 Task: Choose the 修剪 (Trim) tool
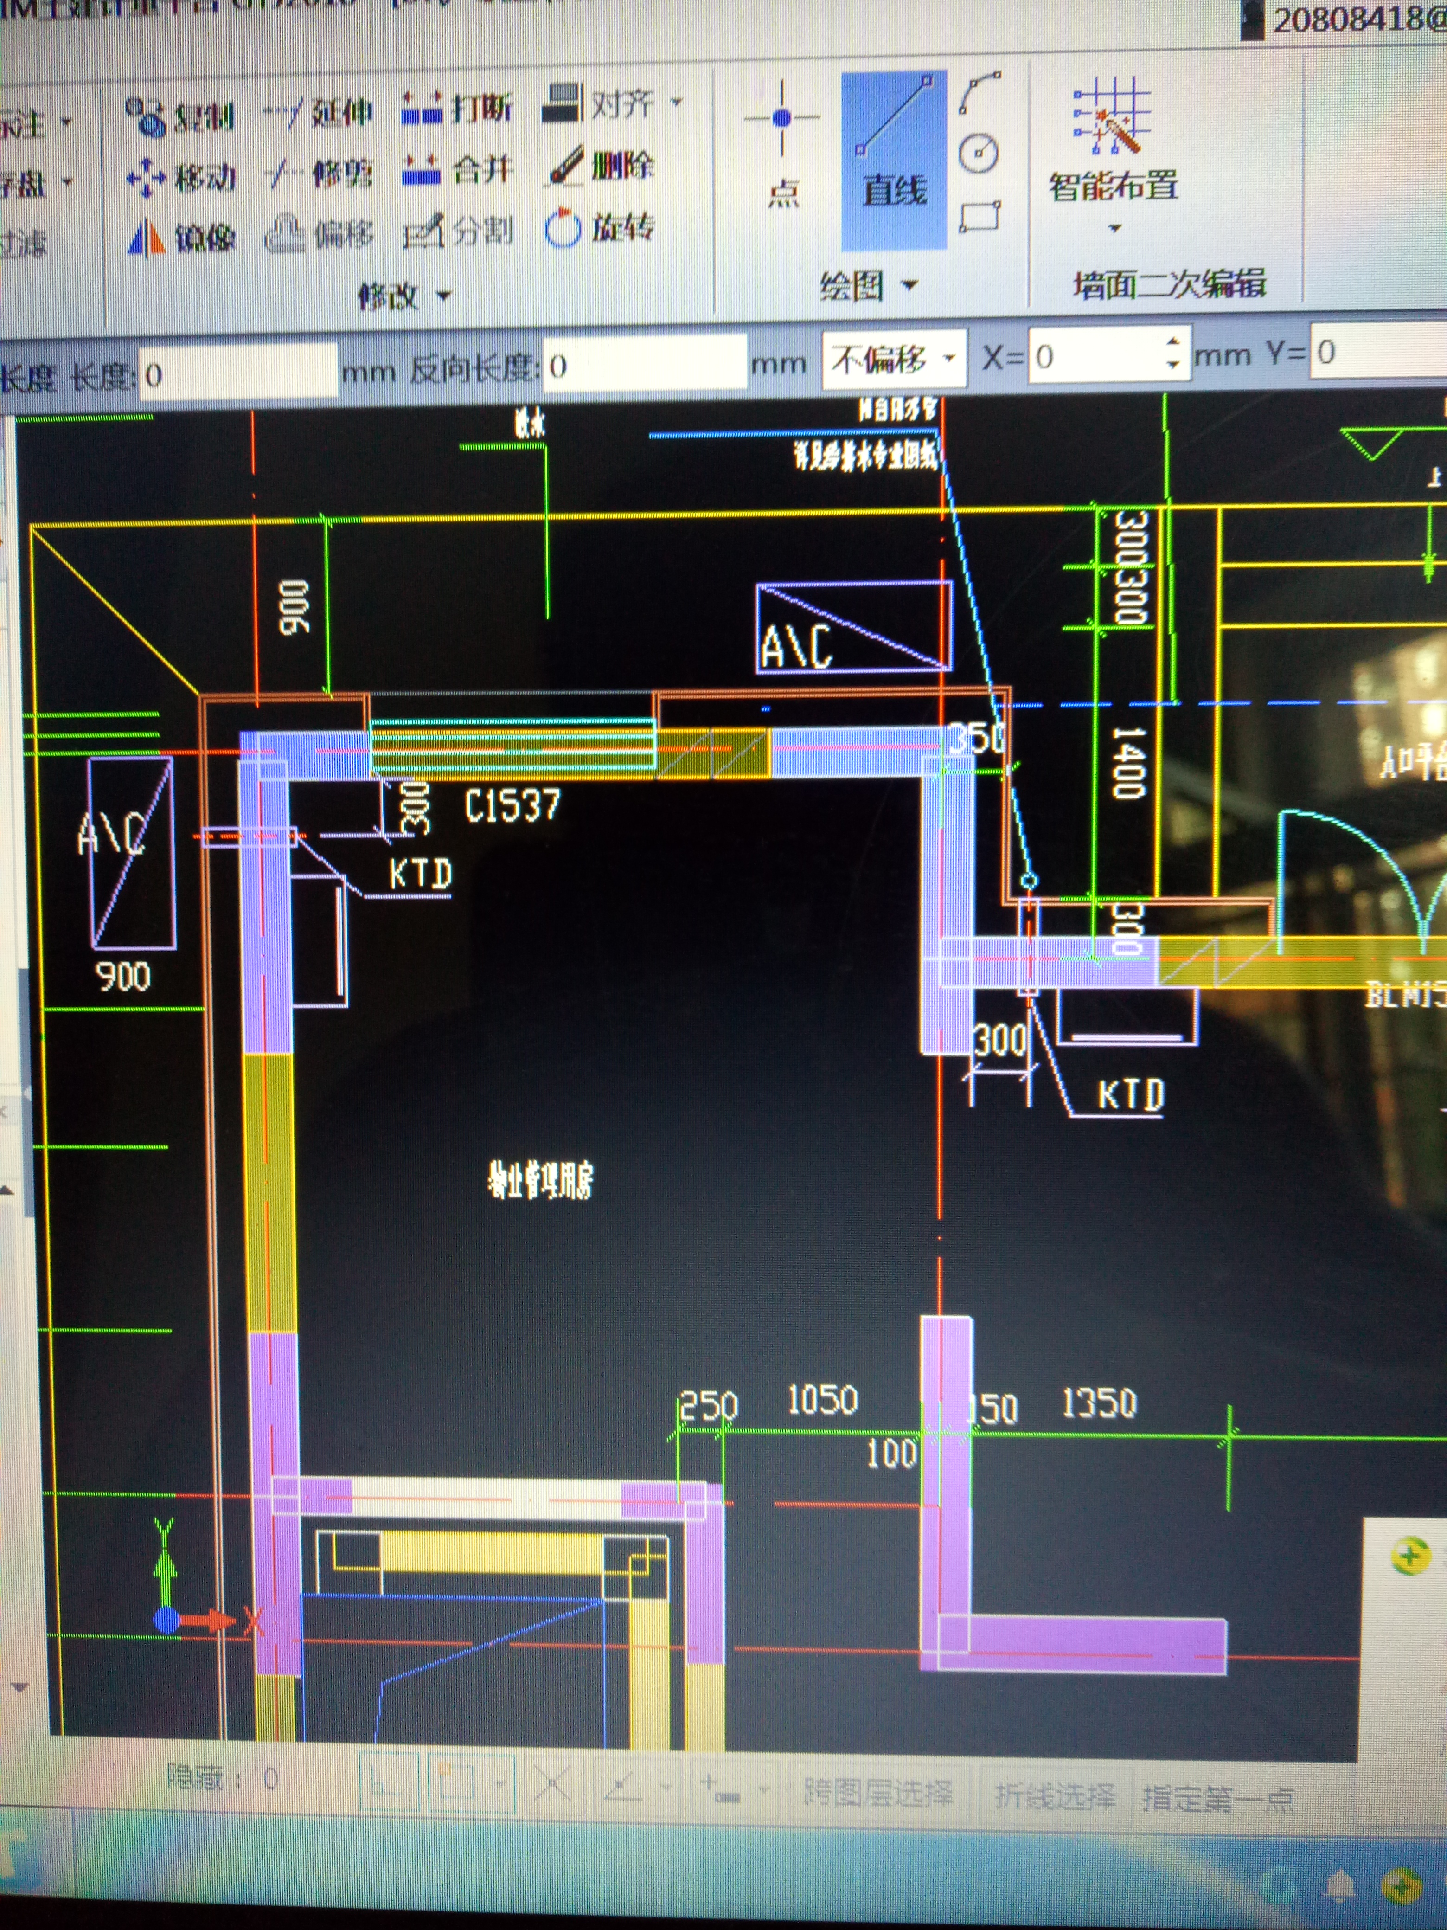click(318, 174)
